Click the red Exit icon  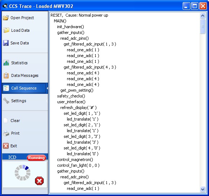click(6, 146)
